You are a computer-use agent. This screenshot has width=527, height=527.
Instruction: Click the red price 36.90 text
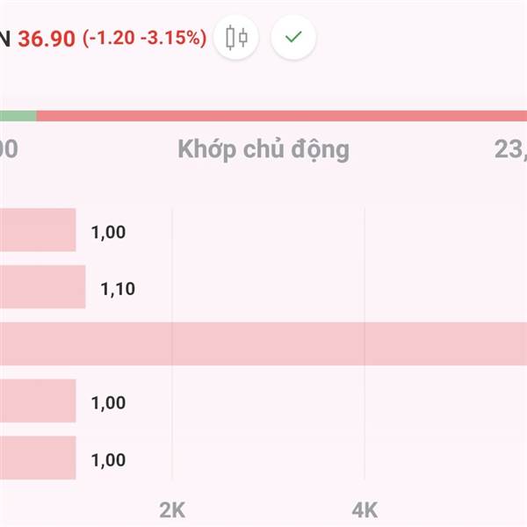(x=47, y=39)
